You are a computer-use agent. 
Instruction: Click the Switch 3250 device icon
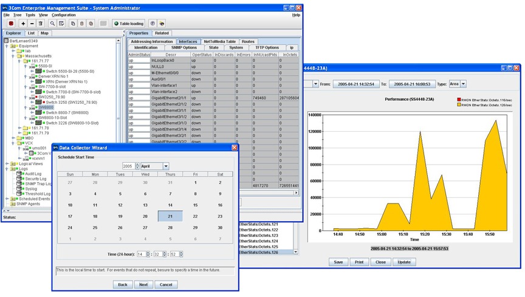(x=38, y=102)
